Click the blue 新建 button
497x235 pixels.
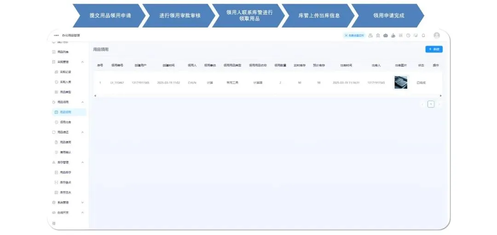tap(434, 49)
